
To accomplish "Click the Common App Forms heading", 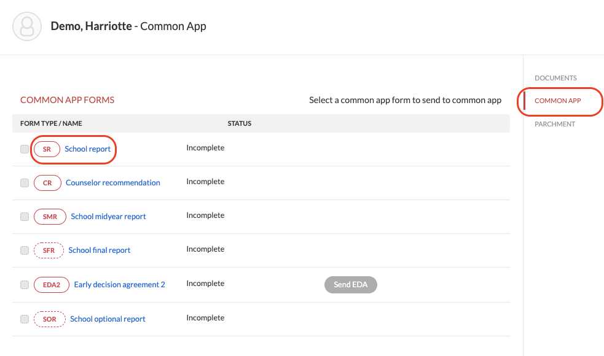I will coord(68,100).
